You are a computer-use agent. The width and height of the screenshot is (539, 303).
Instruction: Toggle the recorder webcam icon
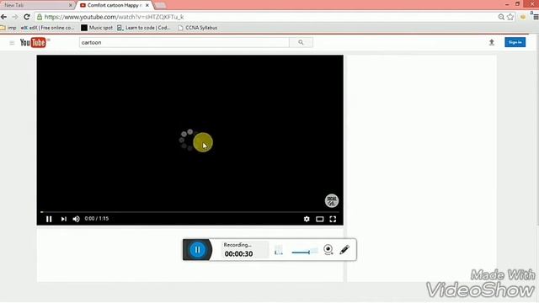click(x=328, y=250)
